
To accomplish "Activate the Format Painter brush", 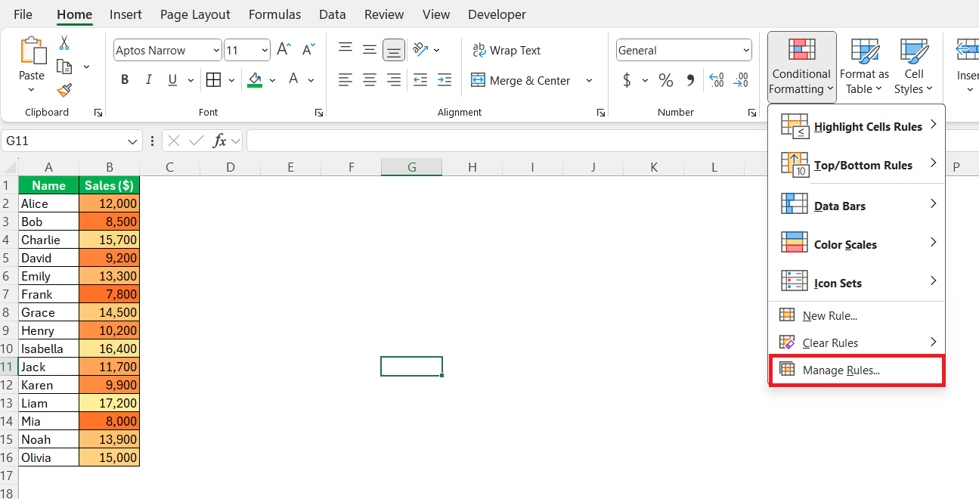I will pyautogui.click(x=64, y=90).
